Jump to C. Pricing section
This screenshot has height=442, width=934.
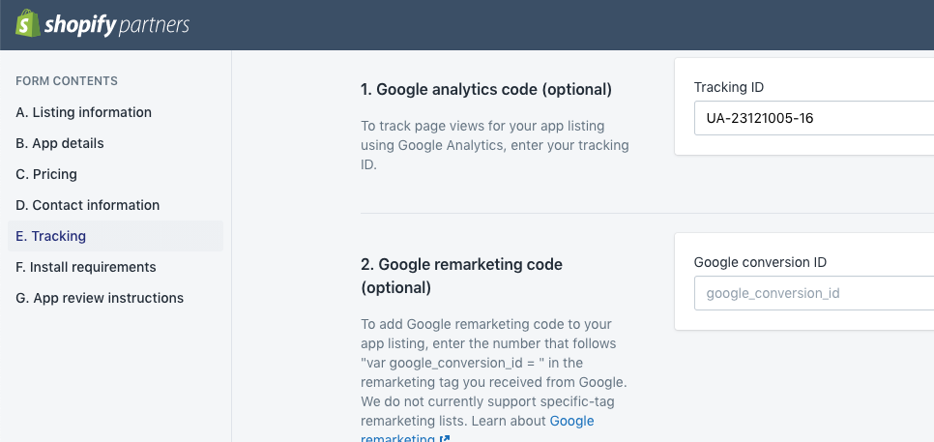[x=46, y=174]
